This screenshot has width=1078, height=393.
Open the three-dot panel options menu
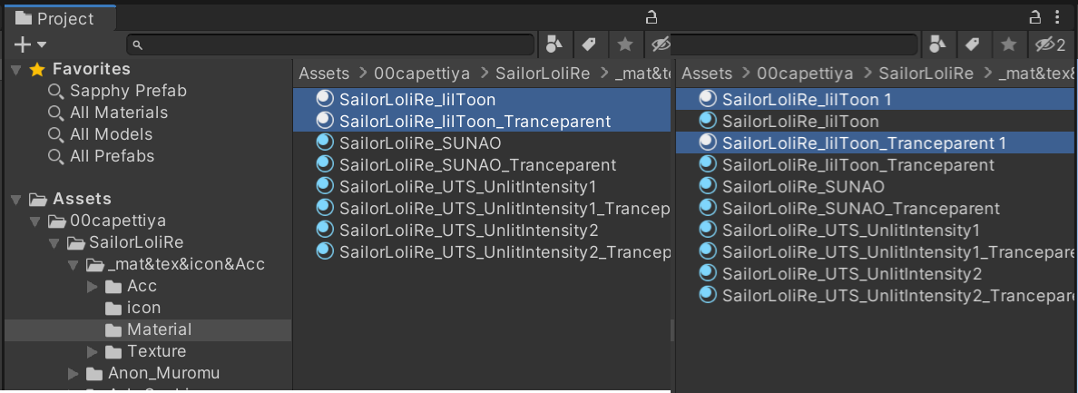1060,17
